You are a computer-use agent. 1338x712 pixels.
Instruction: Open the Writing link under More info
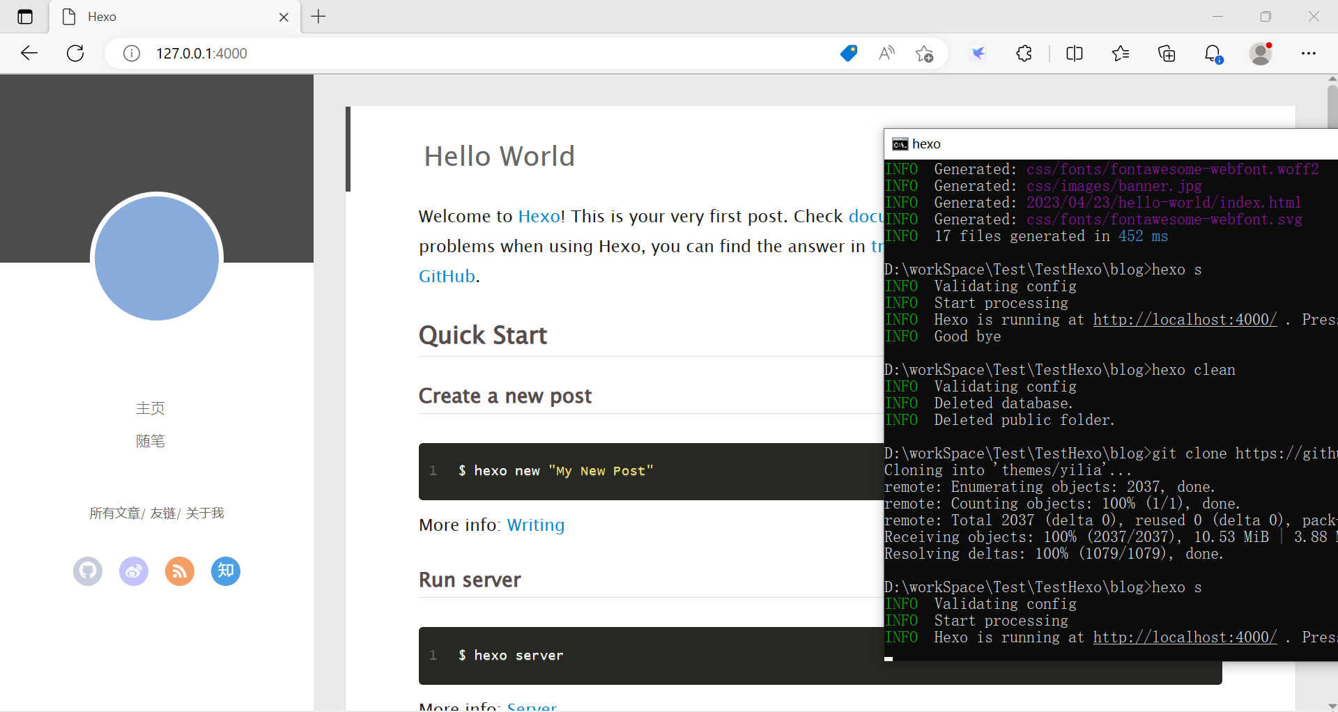pos(535,525)
